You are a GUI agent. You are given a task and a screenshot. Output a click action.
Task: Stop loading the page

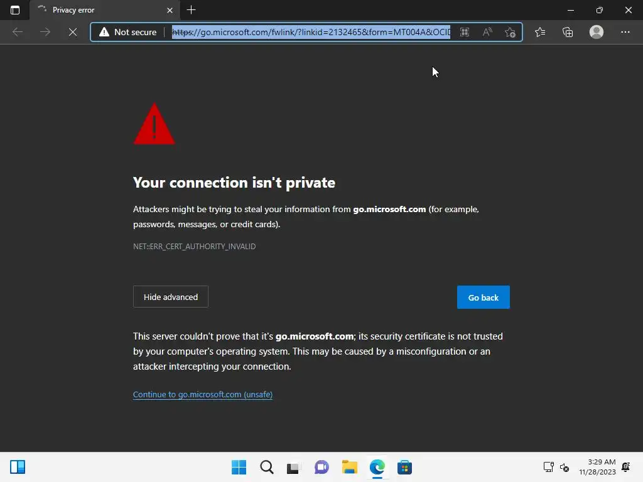point(73,32)
